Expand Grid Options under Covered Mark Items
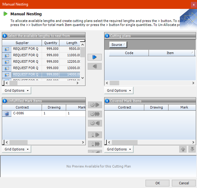 [119, 149]
